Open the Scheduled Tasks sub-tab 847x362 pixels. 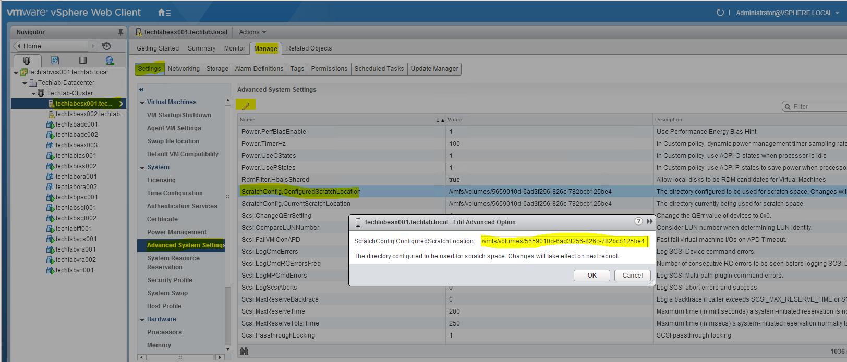pos(379,69)
